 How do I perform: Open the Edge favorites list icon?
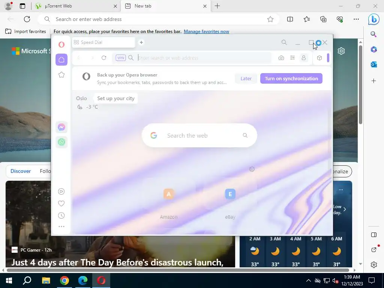tap(307, 19)
